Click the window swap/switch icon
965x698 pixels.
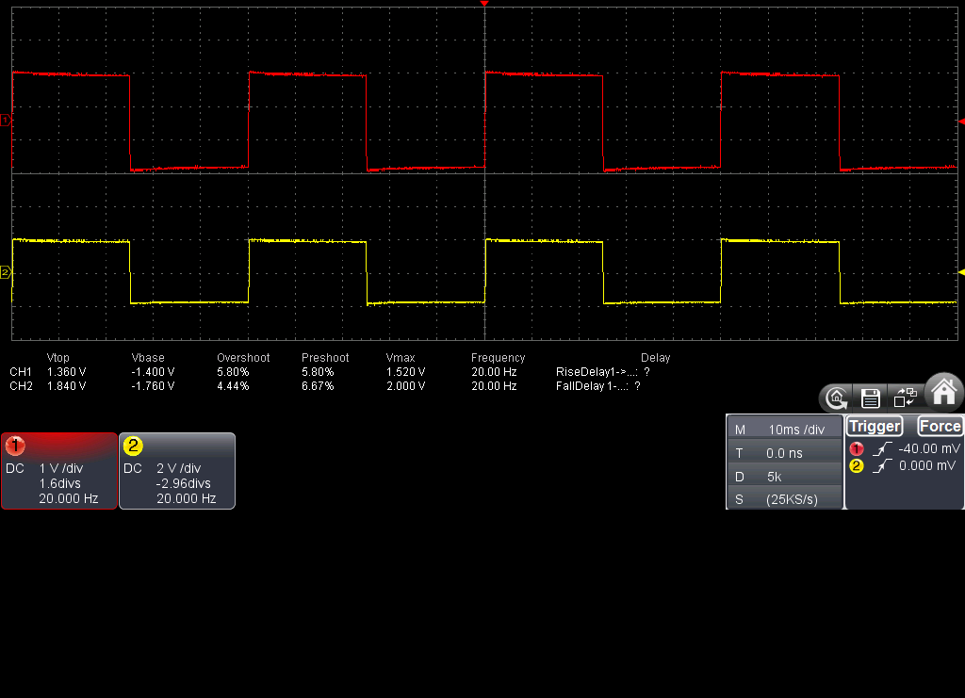pos(905,398)
